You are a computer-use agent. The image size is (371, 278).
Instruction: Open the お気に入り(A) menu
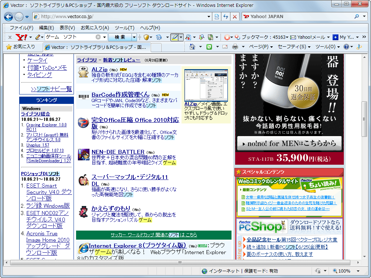click(95, 28)
